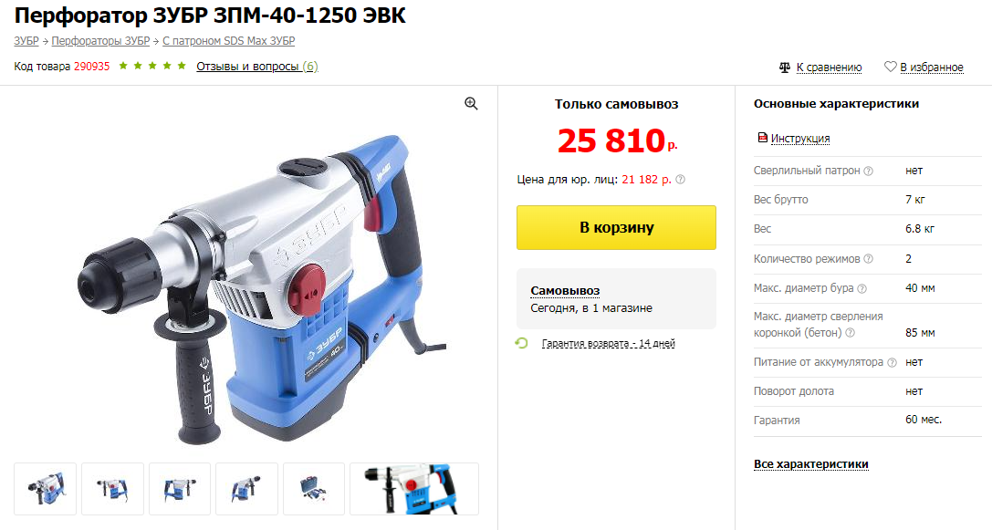The width and height of the screenshot is (992, 530).
Task: Go to Перфораторы ЗУБР breadcrumb
Action: click(100, 40)
